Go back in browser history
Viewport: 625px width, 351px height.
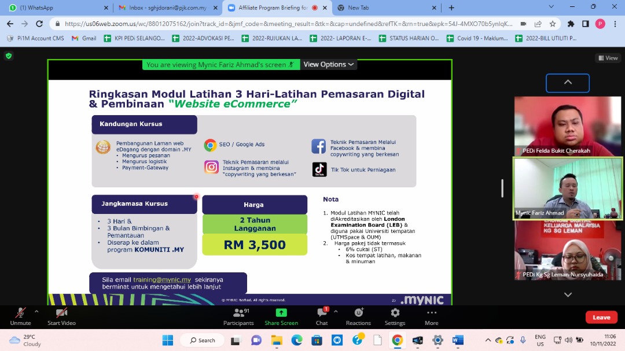pyautogui.click(x=10, y=24)
